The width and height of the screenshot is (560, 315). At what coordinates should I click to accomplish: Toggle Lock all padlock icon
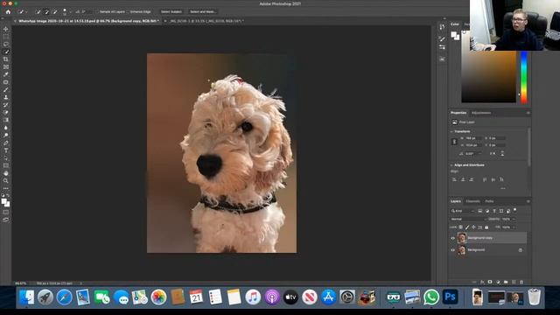coord(486,227)
